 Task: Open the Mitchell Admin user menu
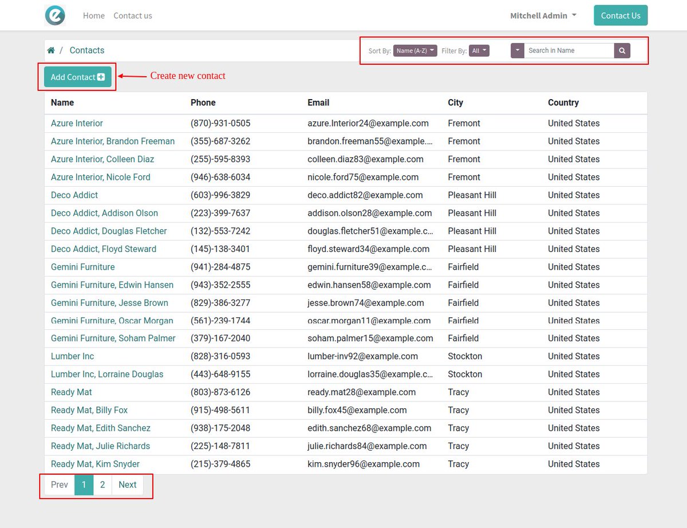coord(543,15)
